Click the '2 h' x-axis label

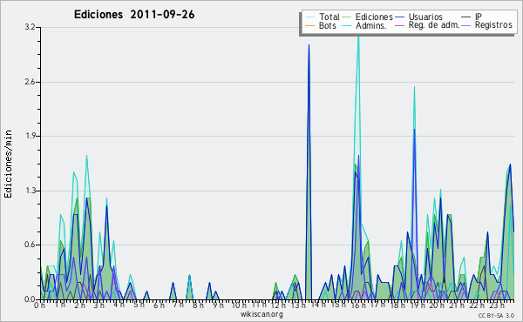click(79, 305)
